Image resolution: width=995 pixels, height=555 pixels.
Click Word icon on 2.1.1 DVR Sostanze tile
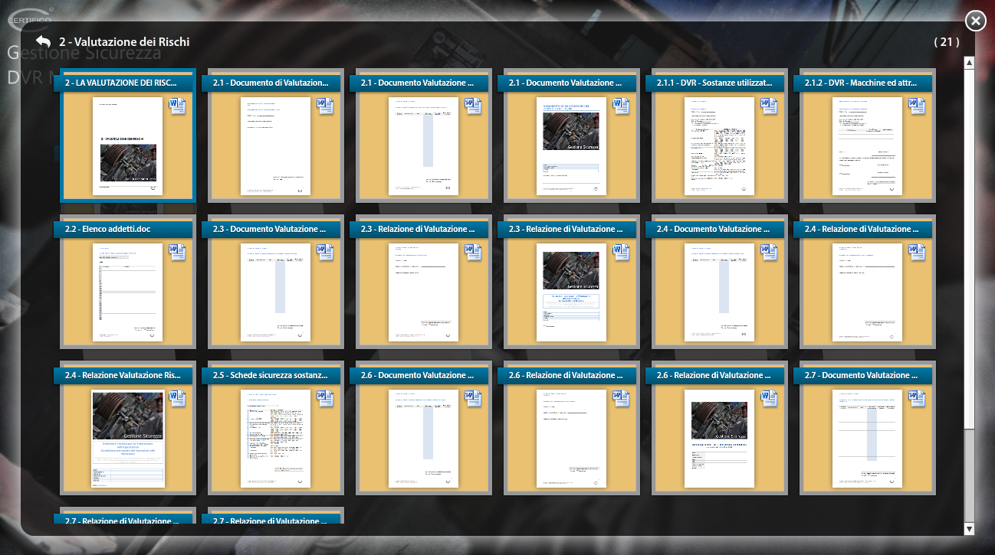pos(769,106)
